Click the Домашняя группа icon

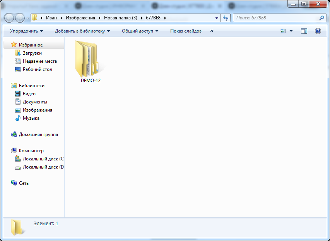pyautogui.click(x=14, y=134)
